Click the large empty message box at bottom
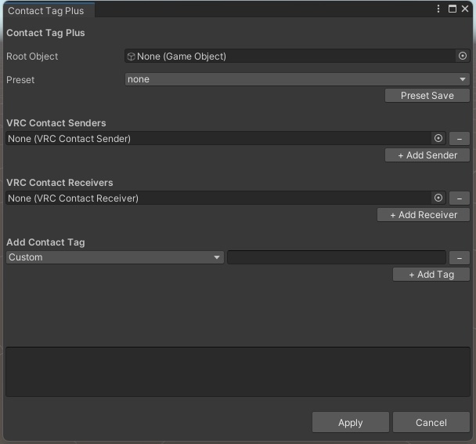 pyautogui.click(x=238, y=372)
